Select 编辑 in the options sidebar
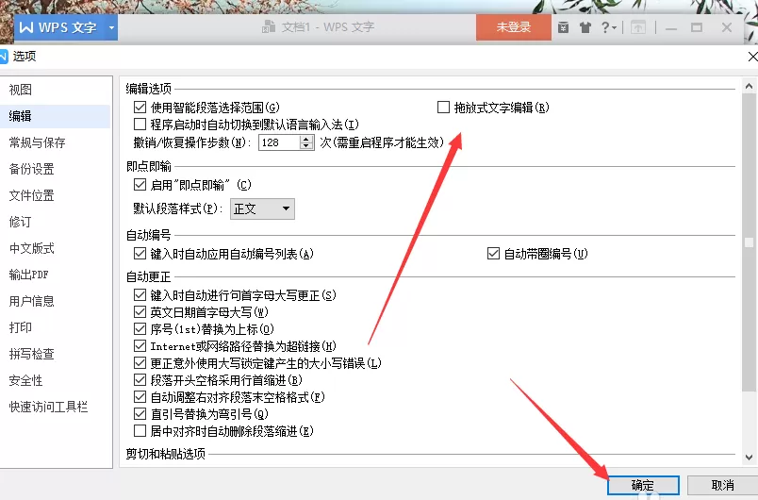The height and width of the screenshot is (500, 758). tap(55, 116)
